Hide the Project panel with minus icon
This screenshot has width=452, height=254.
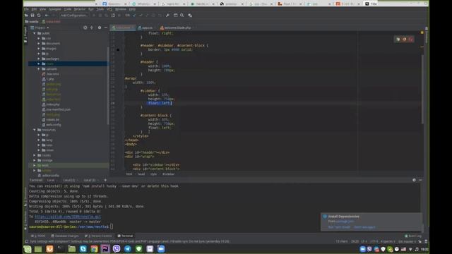[x=106, y=28]
